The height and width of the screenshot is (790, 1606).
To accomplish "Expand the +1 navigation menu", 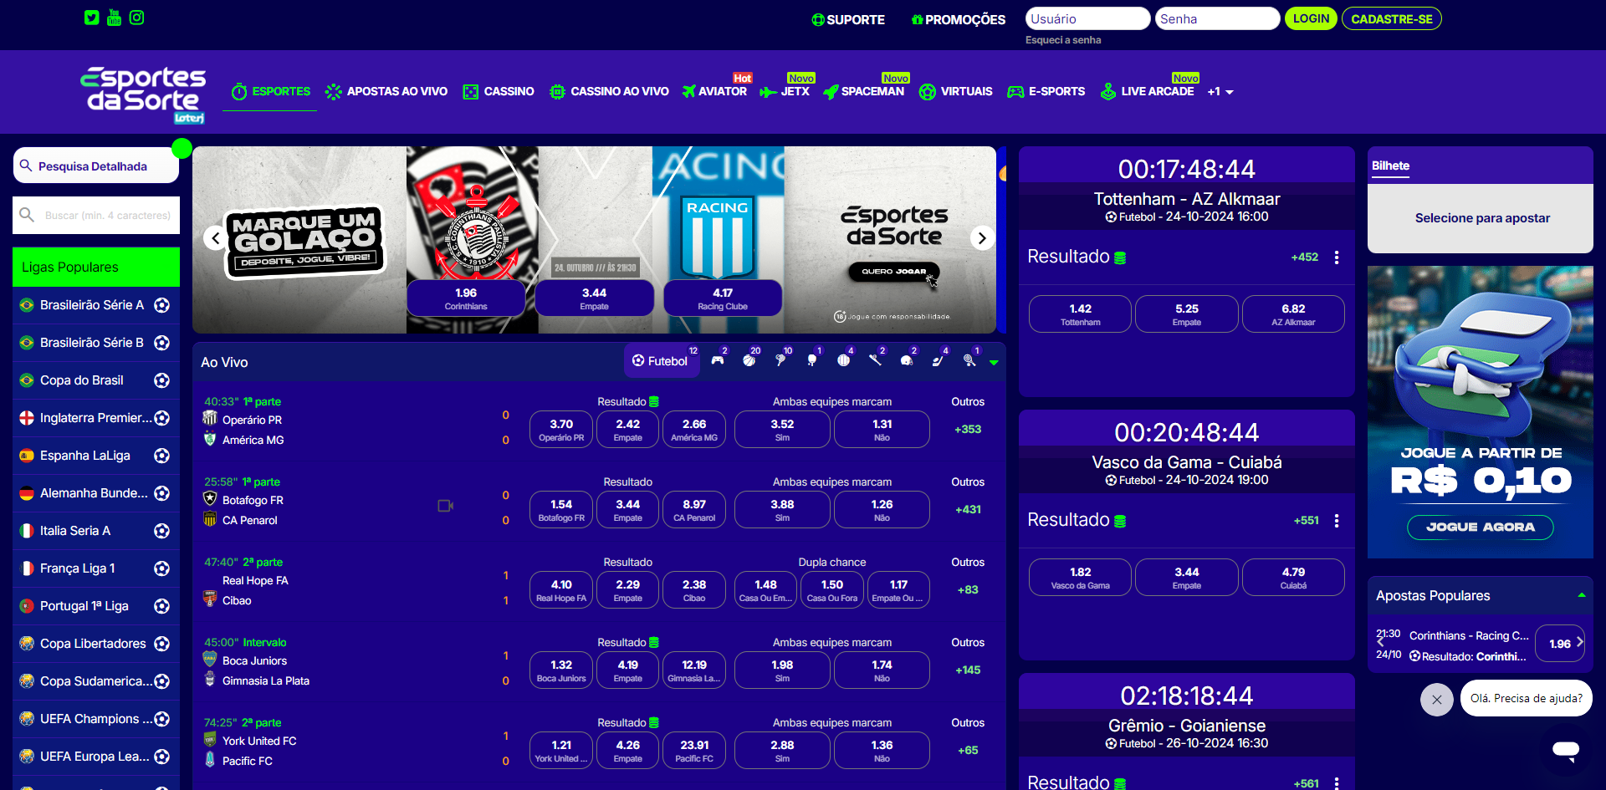I will tap(1220, 91).
